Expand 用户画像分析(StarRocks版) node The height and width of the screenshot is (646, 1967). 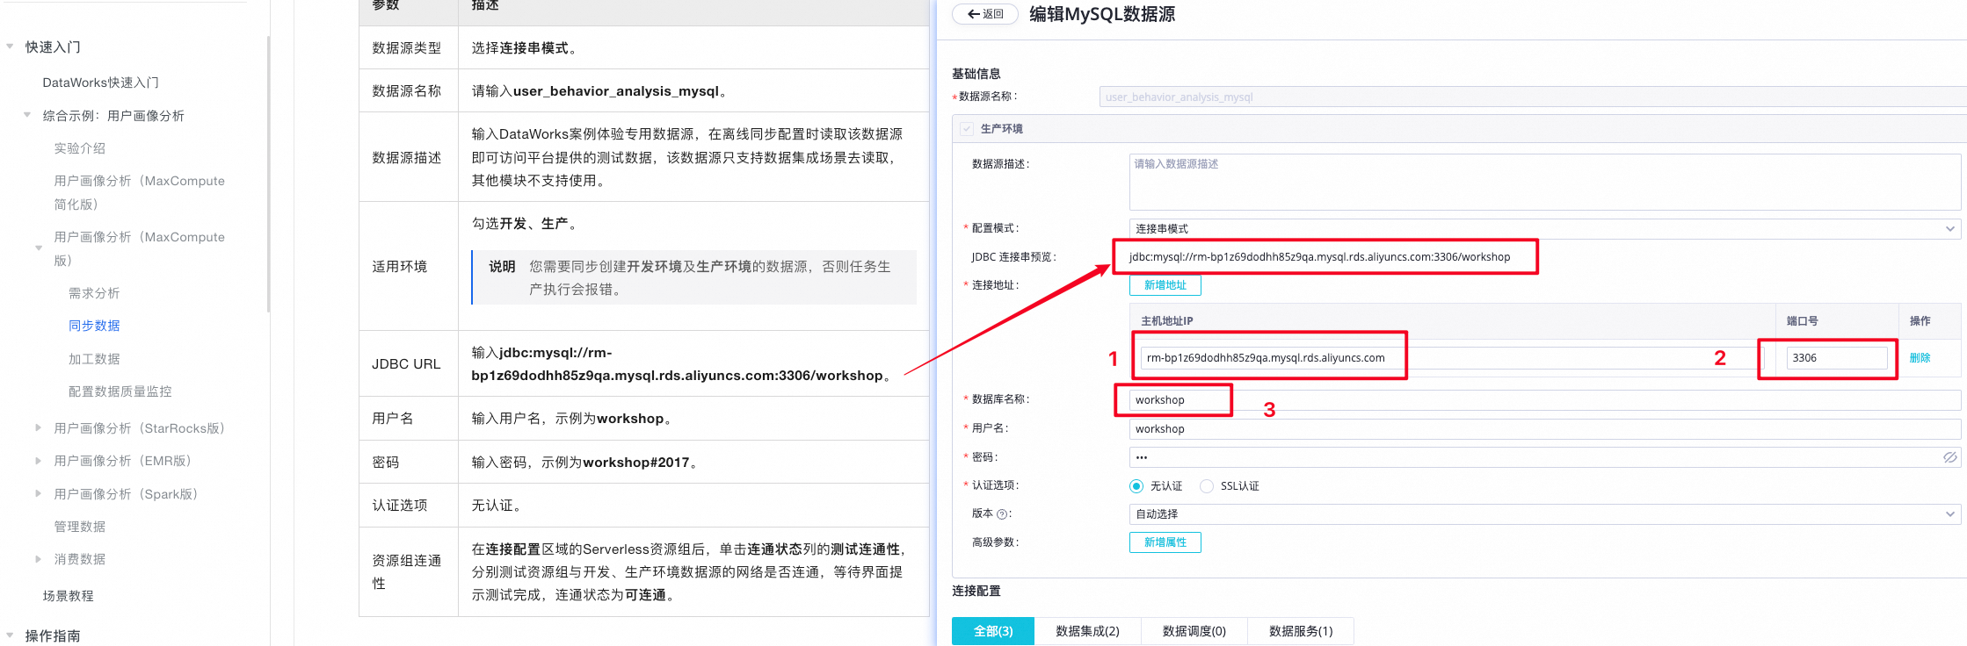click(38, 427)
